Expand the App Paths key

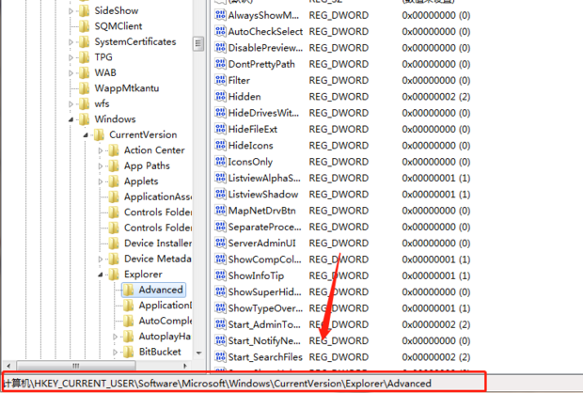(x=101, y=166)
